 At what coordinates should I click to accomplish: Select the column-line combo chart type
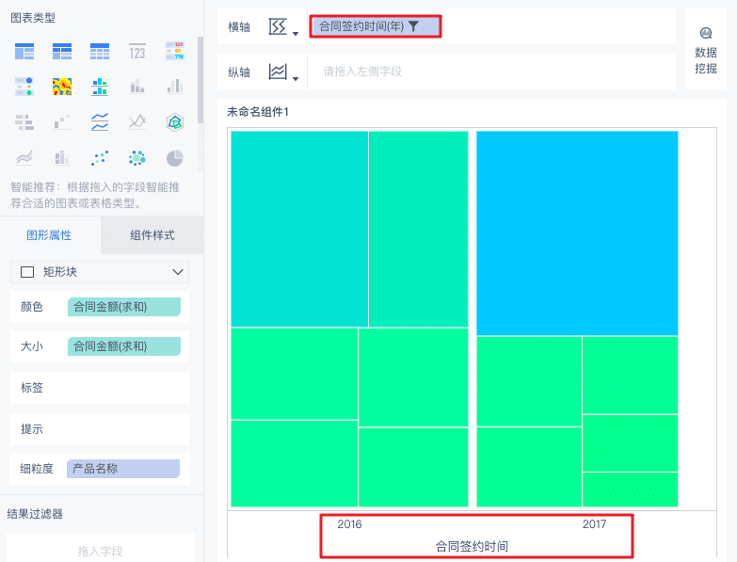tap(62, 158)
